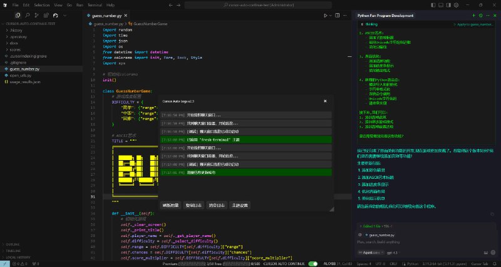Expand the OUTLINE section
Image resolution: width=501 pixels, height=267 pixels.
click(x=14, y=244)
